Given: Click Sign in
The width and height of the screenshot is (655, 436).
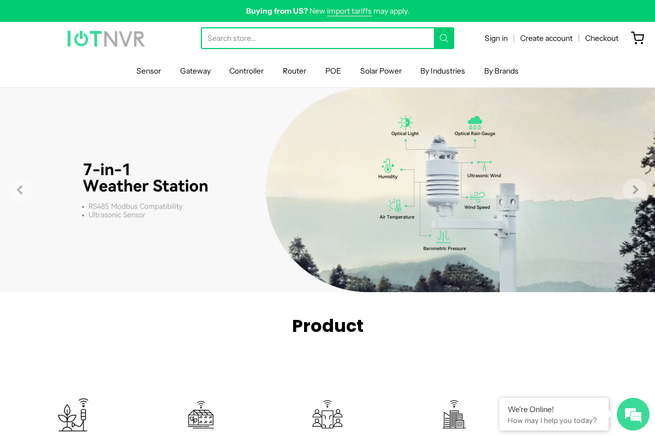Looking at the screenshot, I should pos(496,38).
